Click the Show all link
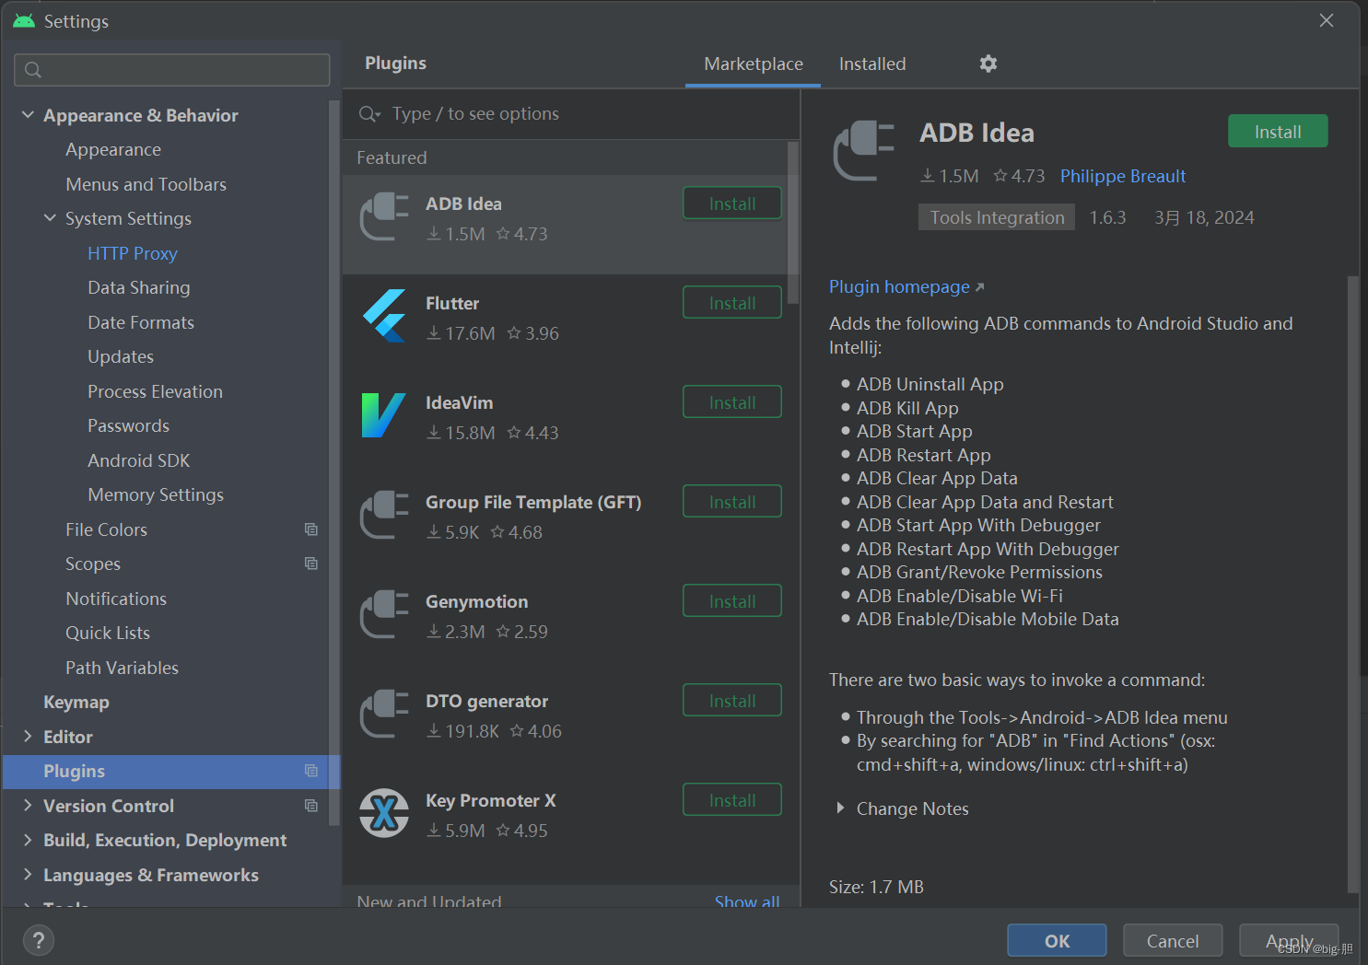The width and height of the screenshot is (1368, 965). pyautogui.click(x=746, y=901)
